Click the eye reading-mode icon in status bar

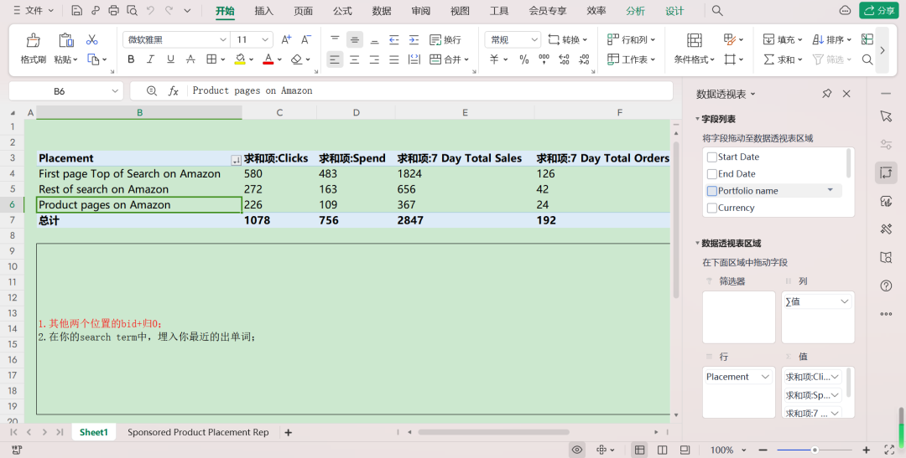pos(576,450)
